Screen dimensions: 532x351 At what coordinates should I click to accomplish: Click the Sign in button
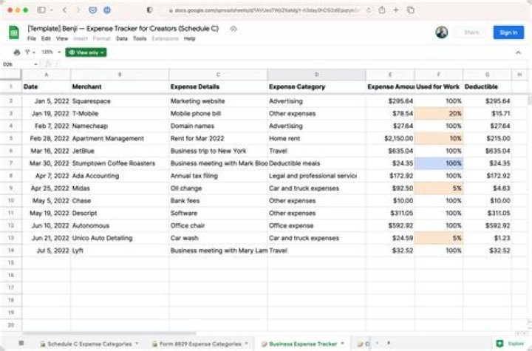pos(508,33)
